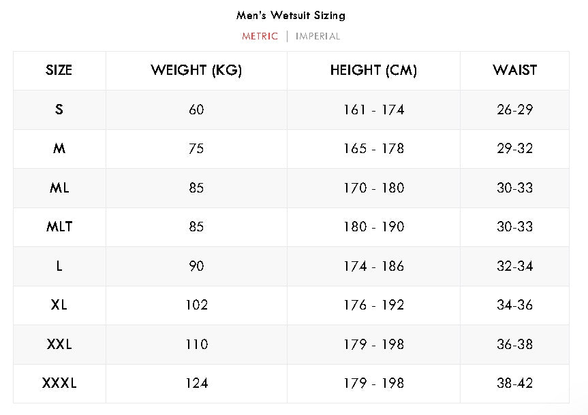Viewport: 588px width, 415px height.
Task: Click the 161 - 174 height cell
Action: pos(373,110)
